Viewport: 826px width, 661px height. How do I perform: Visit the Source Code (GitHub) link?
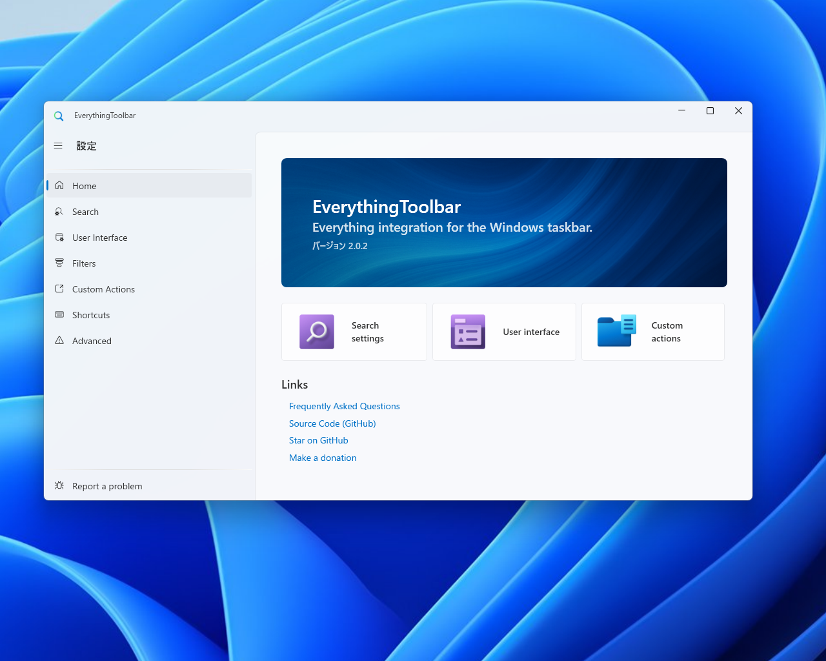(x=332, y=423)
